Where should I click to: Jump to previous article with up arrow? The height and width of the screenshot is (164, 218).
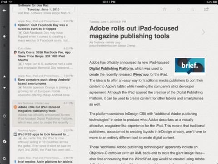tap(5, 77)
